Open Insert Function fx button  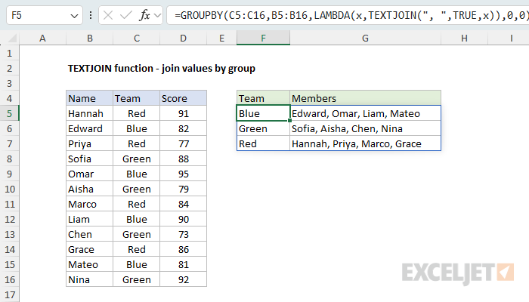[144, 15]
